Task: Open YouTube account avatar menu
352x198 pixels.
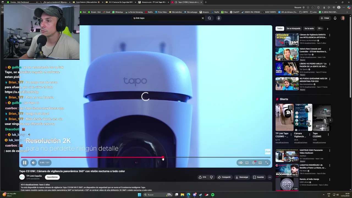Action: click(343, 18)
